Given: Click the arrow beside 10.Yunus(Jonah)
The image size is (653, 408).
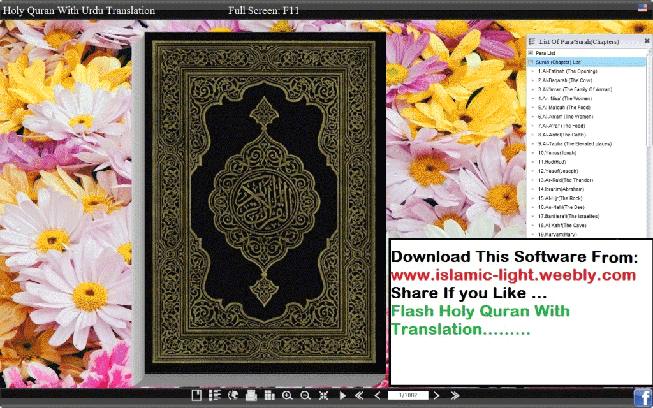Looking at the screenshot, I should tap(533, 153).
